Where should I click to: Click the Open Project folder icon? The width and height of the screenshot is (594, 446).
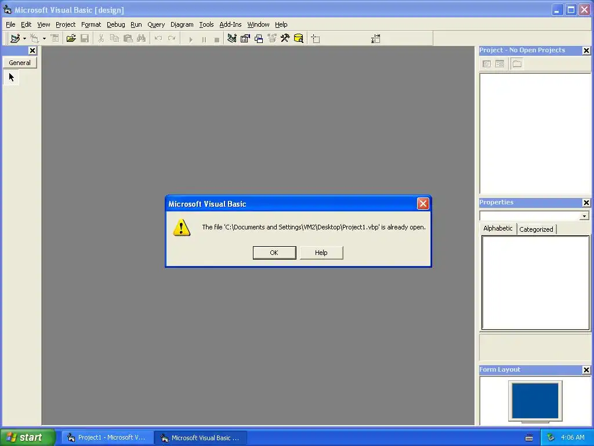[71, 38]
